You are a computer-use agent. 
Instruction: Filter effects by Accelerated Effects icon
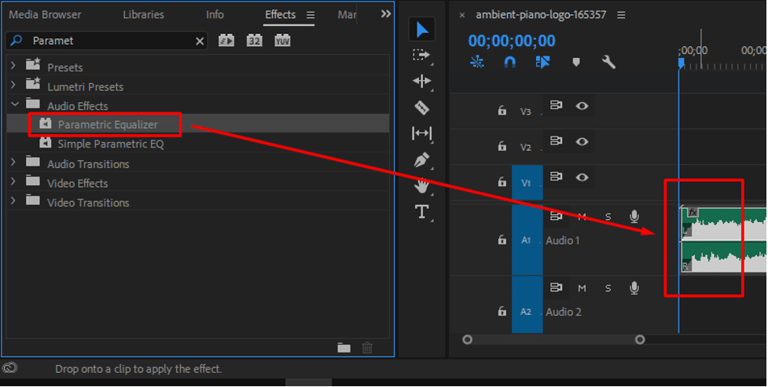(x=226, y=41)
